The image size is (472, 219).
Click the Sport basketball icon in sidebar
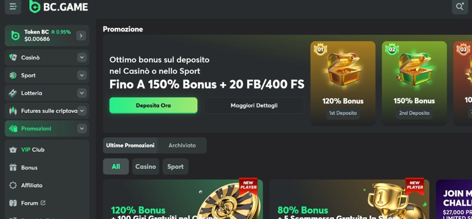tap(13, 75)
